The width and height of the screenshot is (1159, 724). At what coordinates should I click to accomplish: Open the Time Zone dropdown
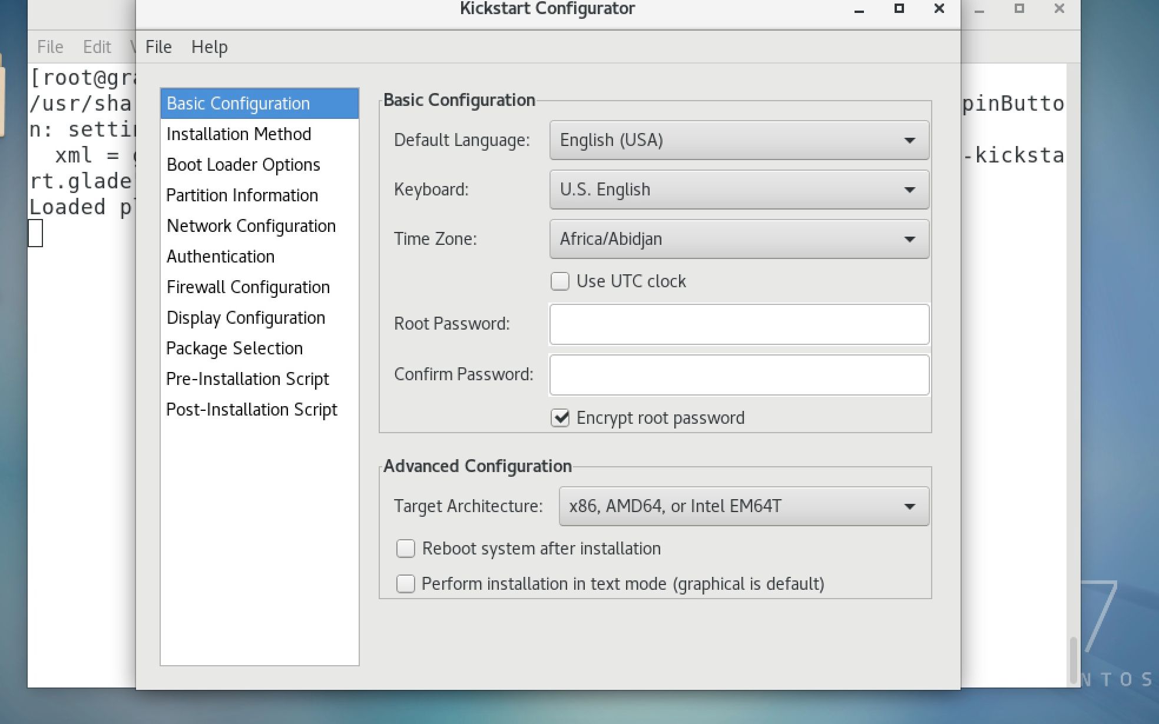[x=739, y=239]
